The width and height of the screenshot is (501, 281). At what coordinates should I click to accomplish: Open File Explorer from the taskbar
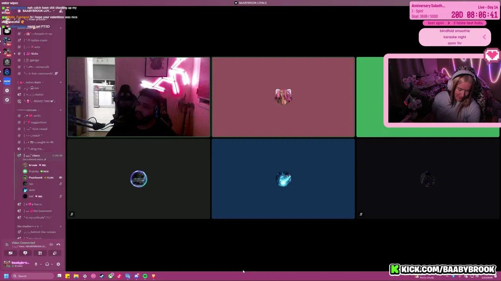coord(76,276)
